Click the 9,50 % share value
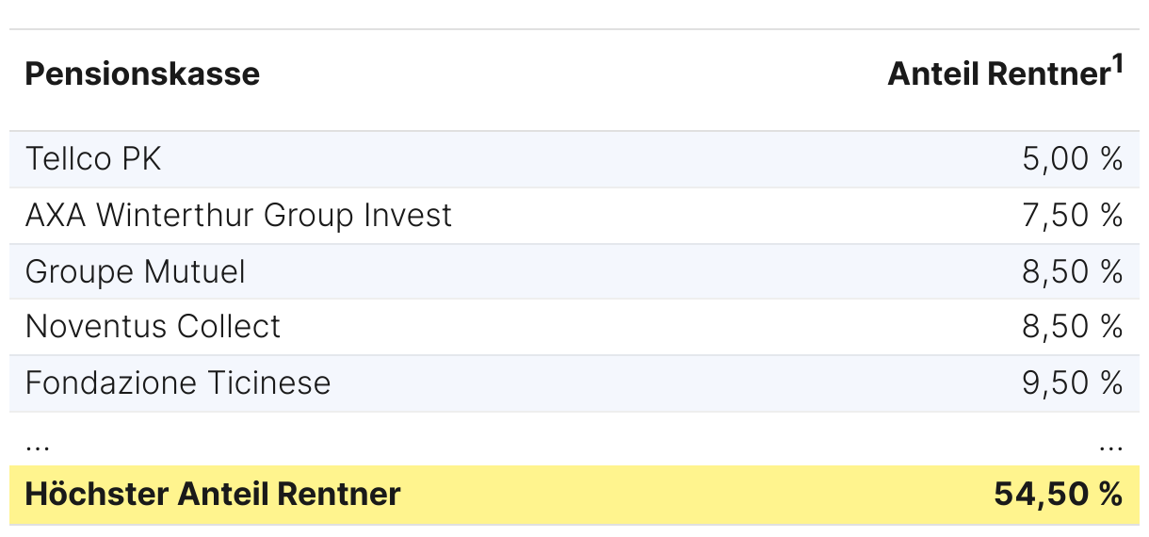Image resolution: width=1149 pixels, height=537 pixels. 1072,383
